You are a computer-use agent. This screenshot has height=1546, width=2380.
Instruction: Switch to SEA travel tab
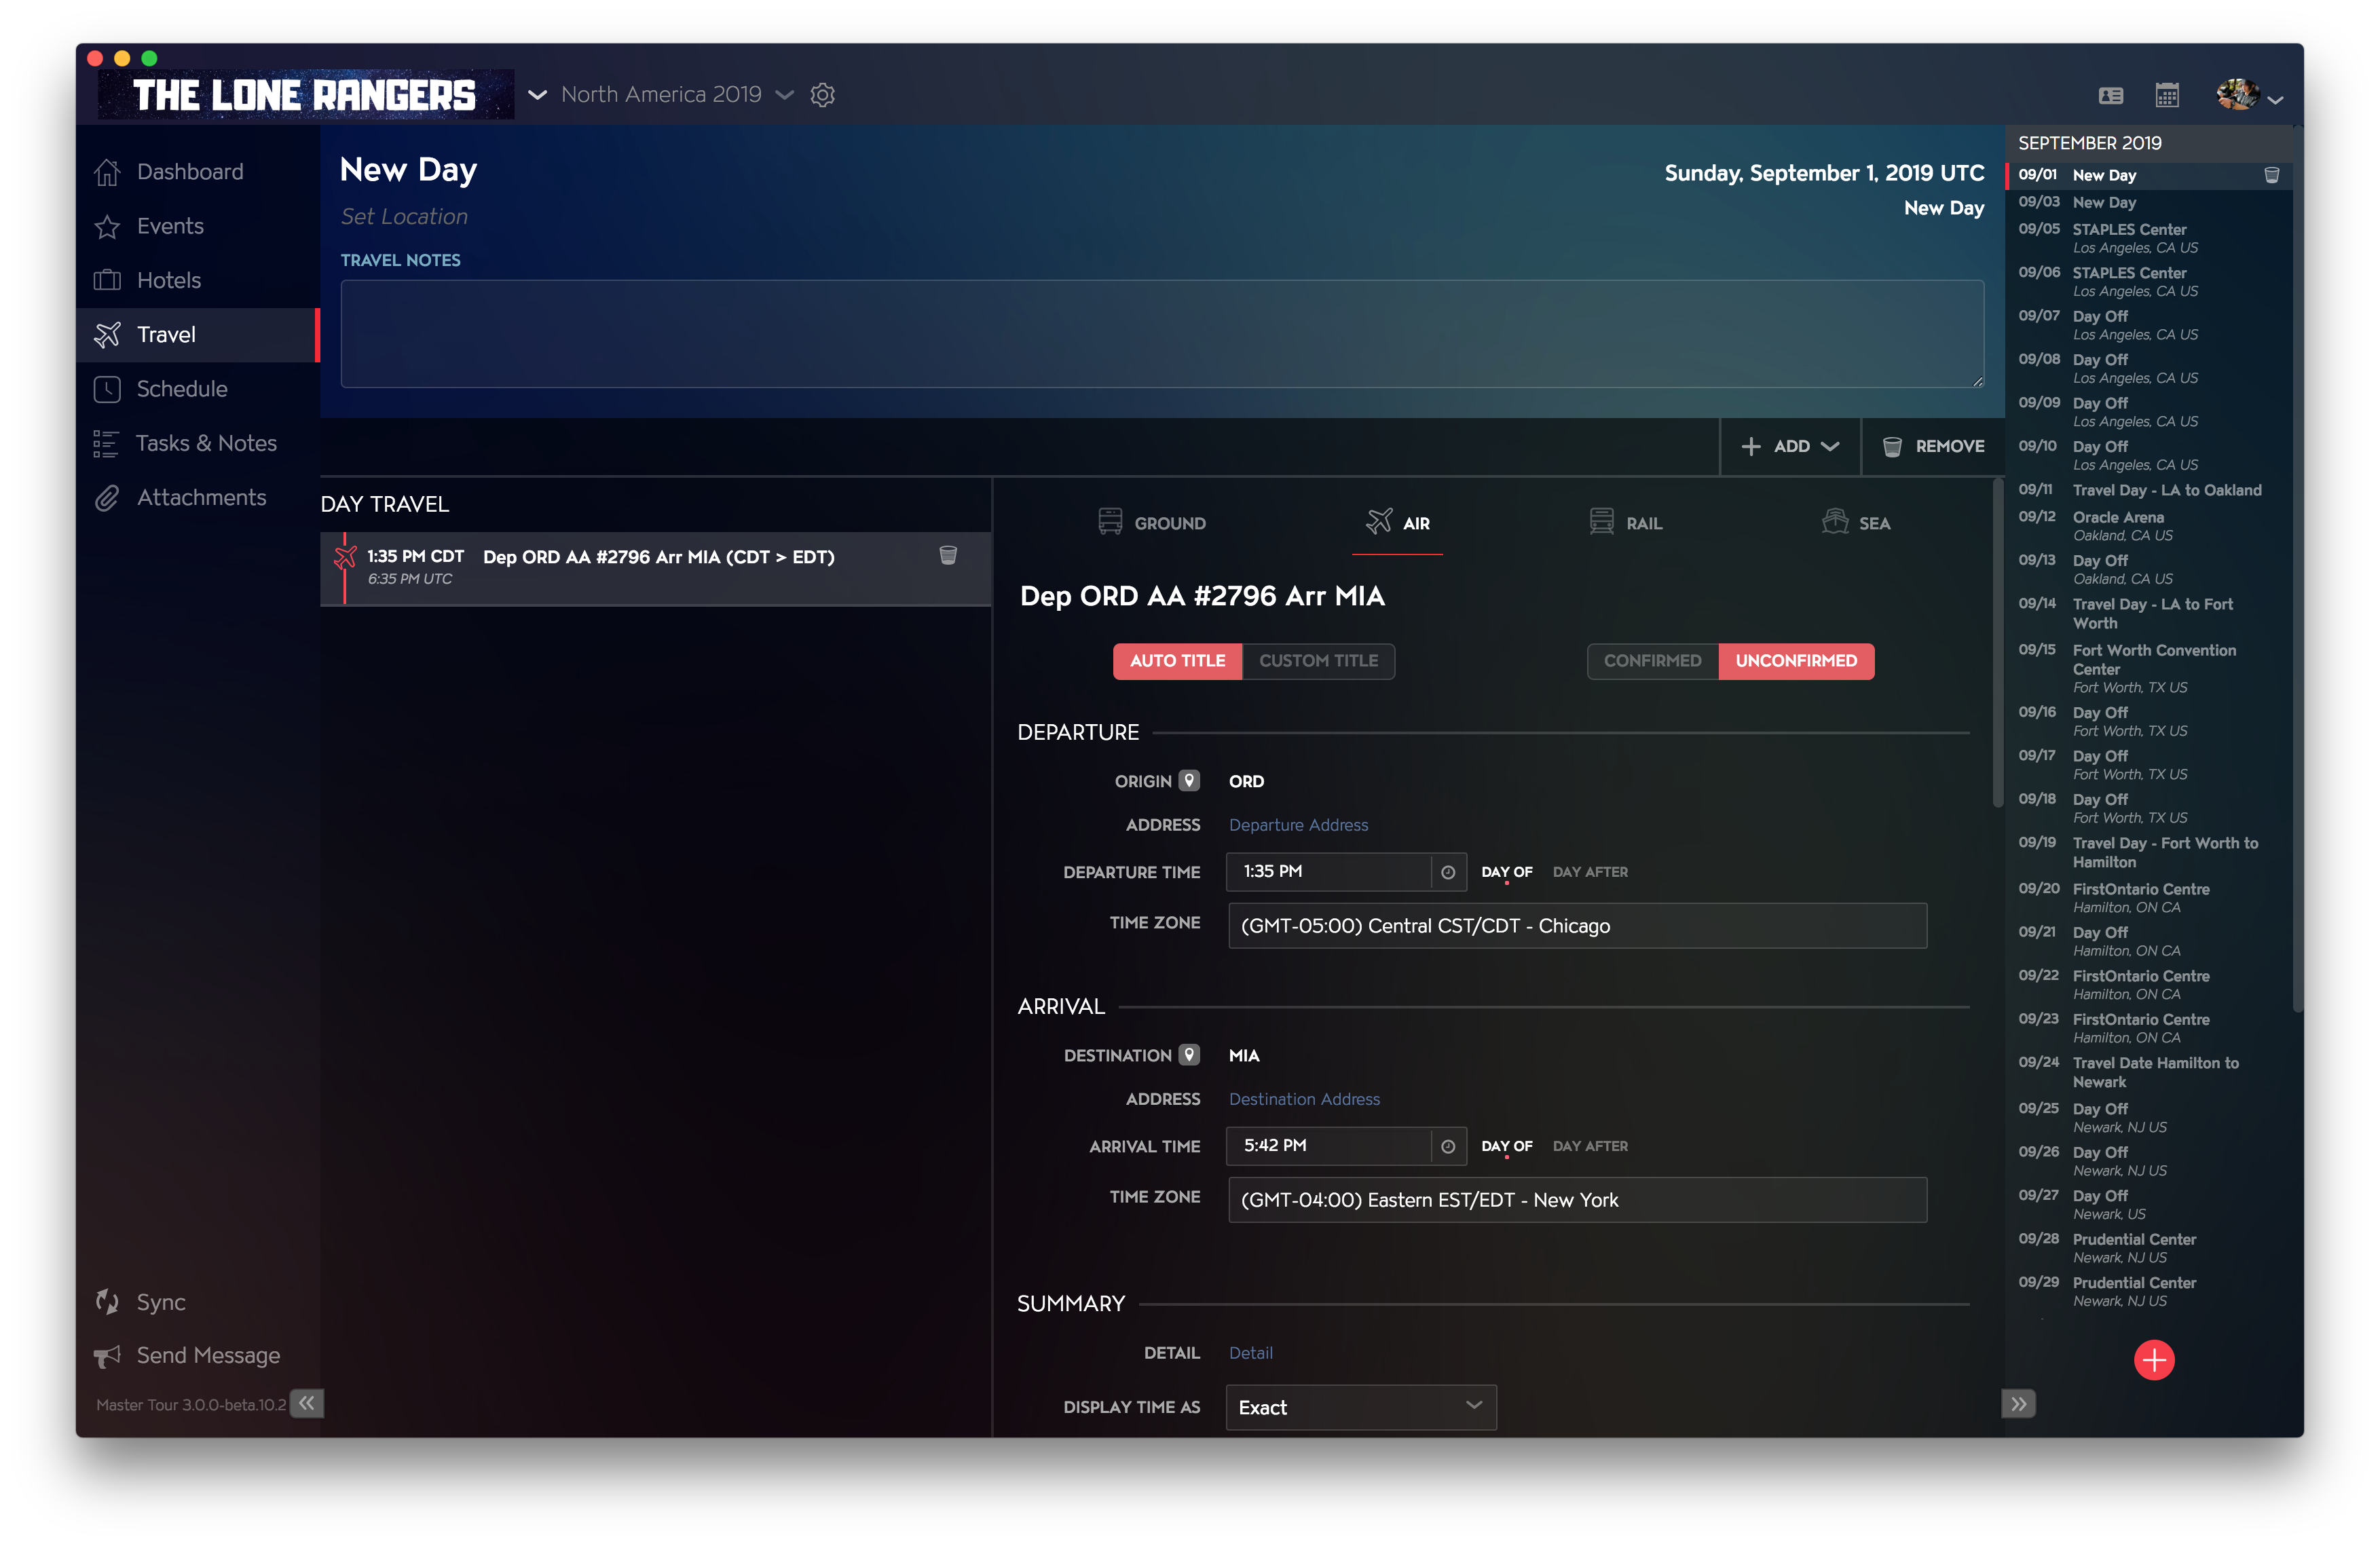(1856, 523)
